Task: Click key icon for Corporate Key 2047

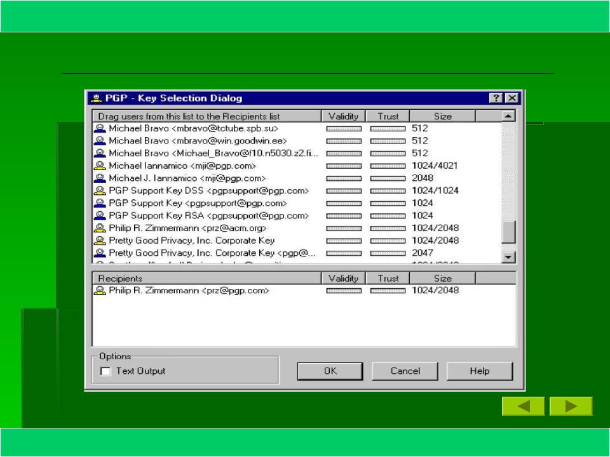Action: click(x=100, y=253)
